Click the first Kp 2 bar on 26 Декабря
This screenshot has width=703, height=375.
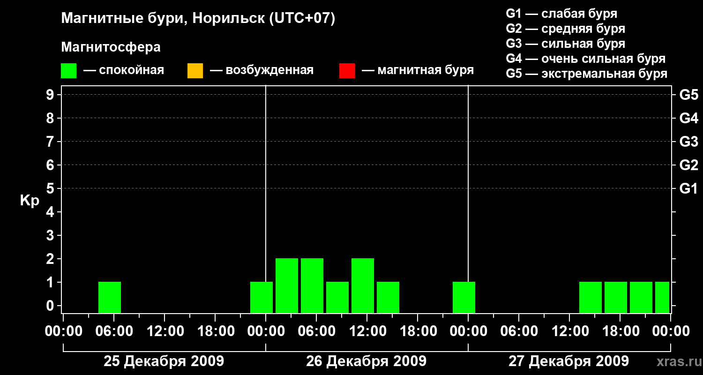tap(287, 285)
